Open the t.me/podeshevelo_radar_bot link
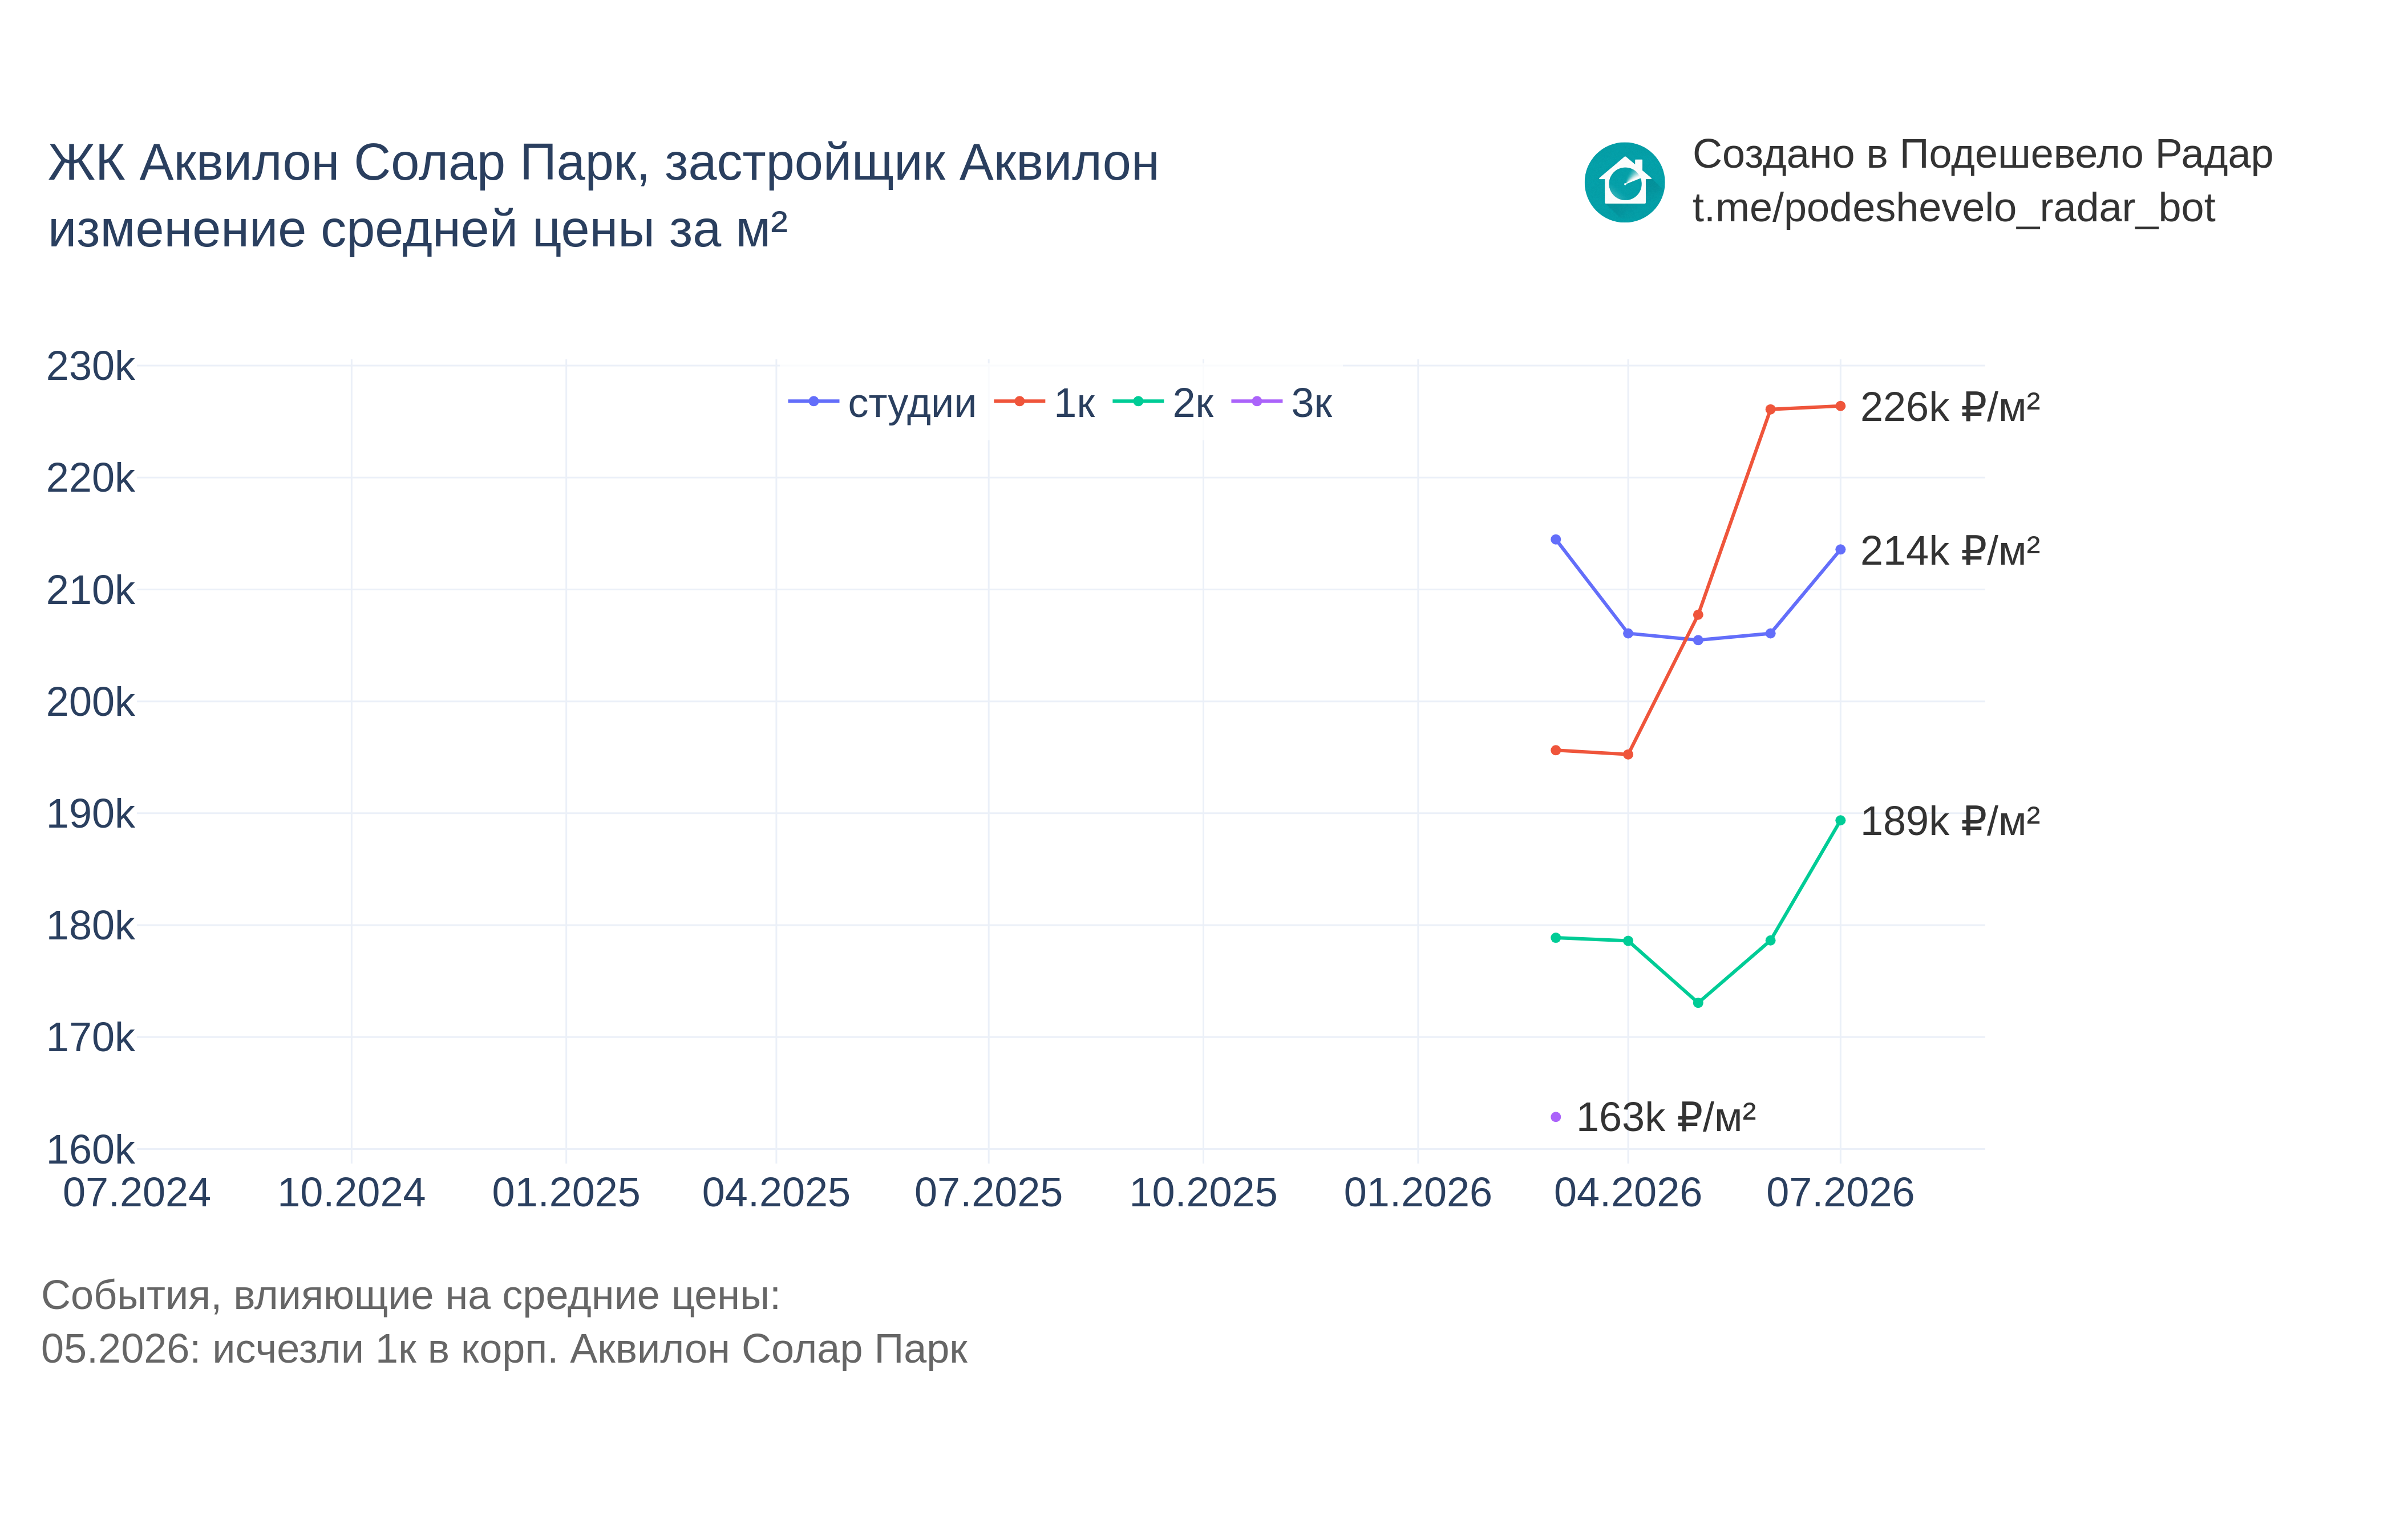2396x1540 pixels. click(x=1953, y=209)
